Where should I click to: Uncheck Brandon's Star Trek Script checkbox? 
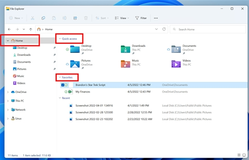coord(63,85)
